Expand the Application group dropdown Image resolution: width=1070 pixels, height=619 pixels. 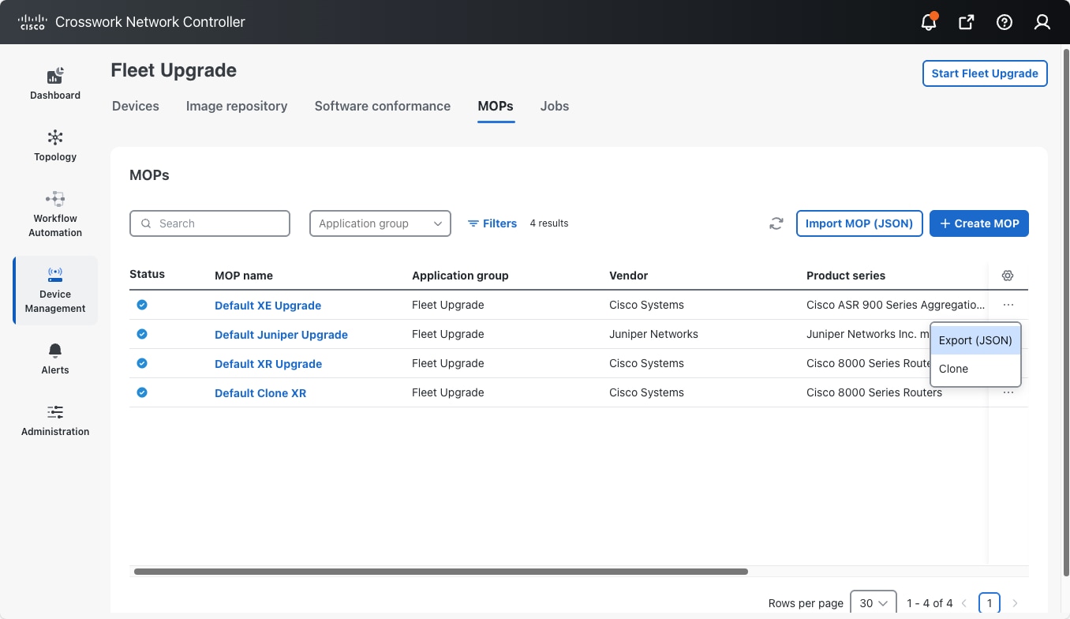[x=380, y=223]
